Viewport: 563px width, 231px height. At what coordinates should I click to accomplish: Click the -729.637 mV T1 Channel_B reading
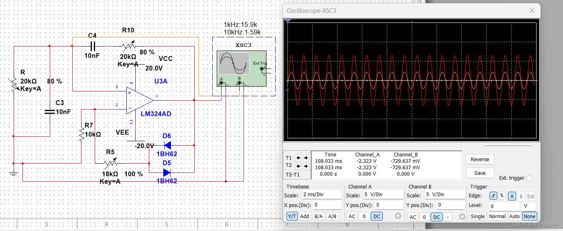(x=405, y=160)
